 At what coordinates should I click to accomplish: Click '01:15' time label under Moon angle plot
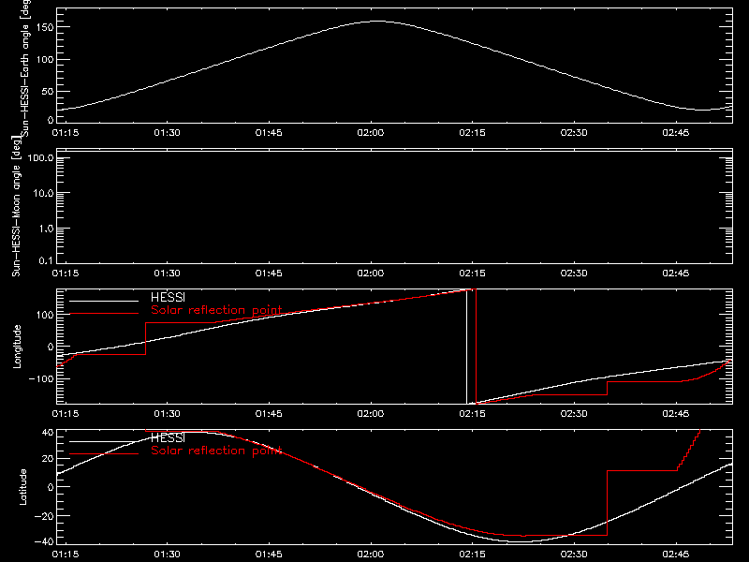(x=66, y=273)
